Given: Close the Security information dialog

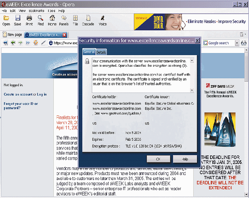Looking at the screenshot, I should [197, 41].
